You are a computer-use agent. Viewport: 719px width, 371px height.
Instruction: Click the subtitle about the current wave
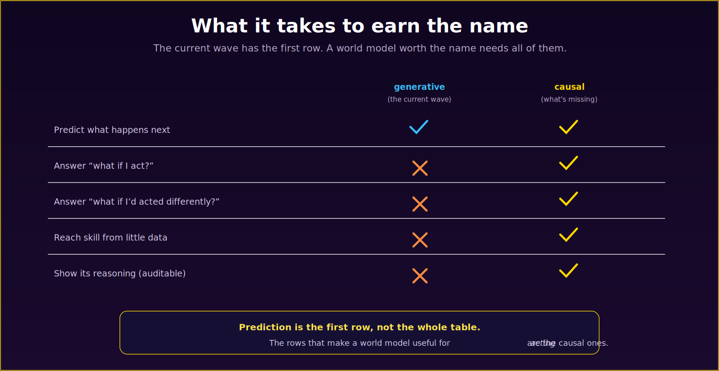pyautogui.click(x=359, y=48)
